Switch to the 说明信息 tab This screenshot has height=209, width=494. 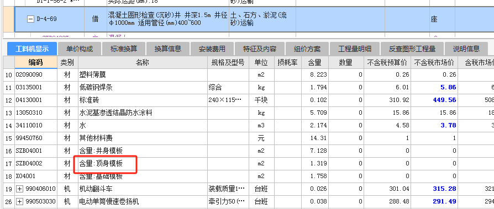pos(466,49)
